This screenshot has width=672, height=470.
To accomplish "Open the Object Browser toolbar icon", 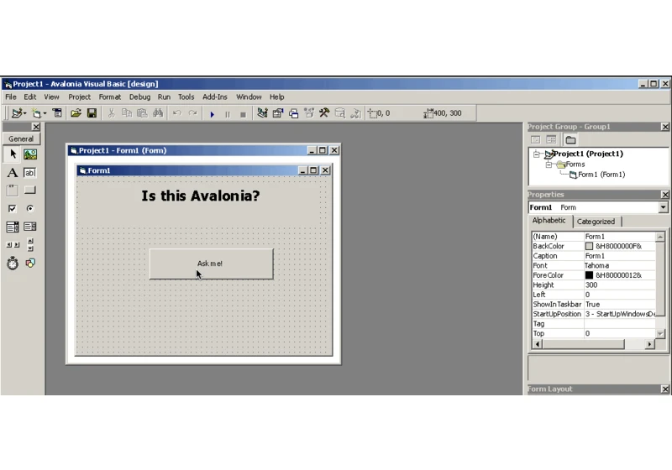I will [x=309, y=113].
